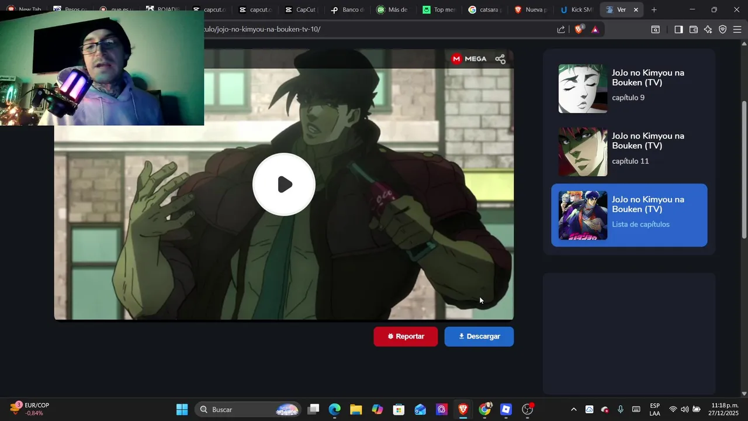Click the share page icon in address bar
Screen dimensions: 748x421
561,29
